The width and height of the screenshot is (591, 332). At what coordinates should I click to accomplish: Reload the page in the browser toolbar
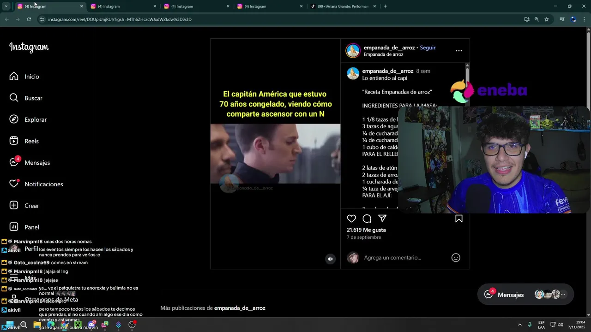[29, 19]
